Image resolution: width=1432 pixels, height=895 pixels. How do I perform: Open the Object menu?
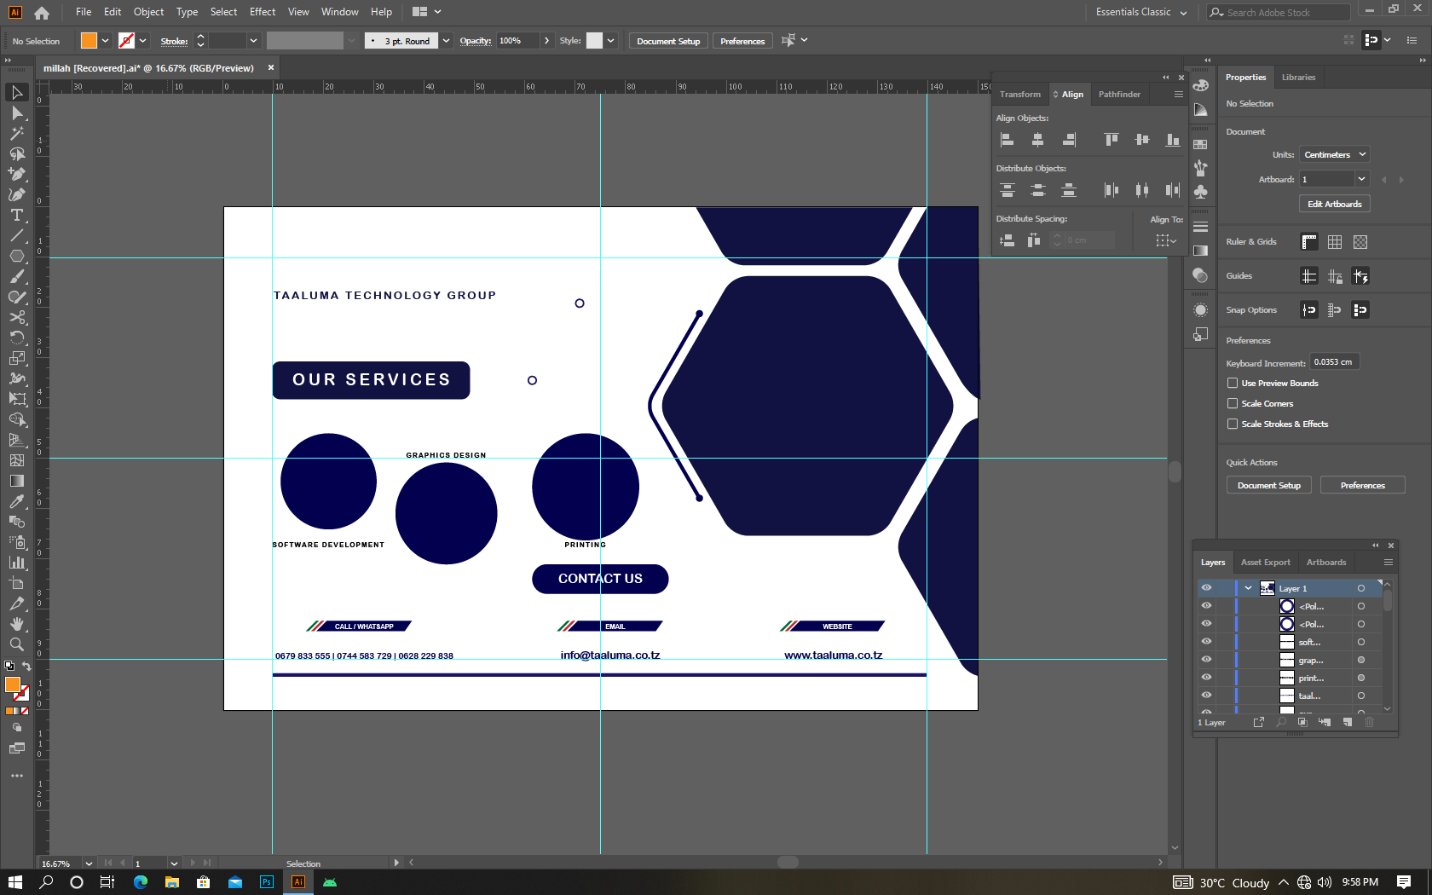click(x=148, y=12)
